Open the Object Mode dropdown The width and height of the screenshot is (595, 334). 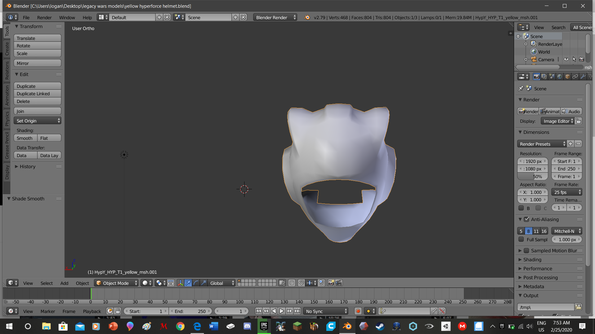(116, 283)
